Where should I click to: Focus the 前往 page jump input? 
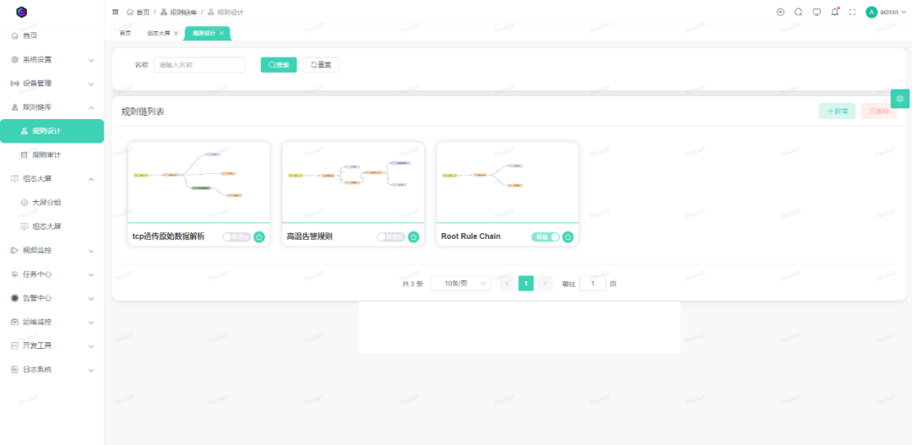(x=593, y=283)
